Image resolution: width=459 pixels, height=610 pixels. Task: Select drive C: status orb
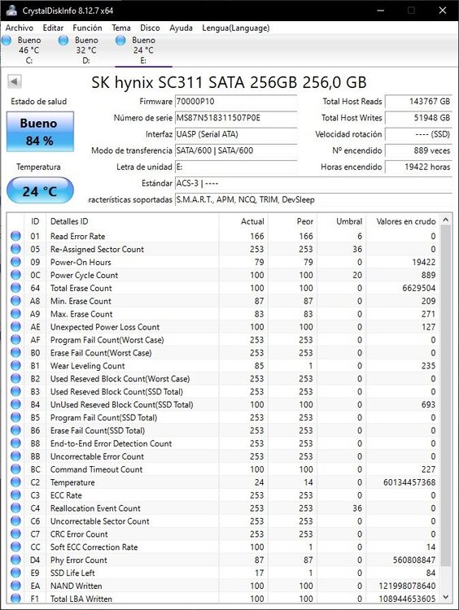[x=7, y=40]
